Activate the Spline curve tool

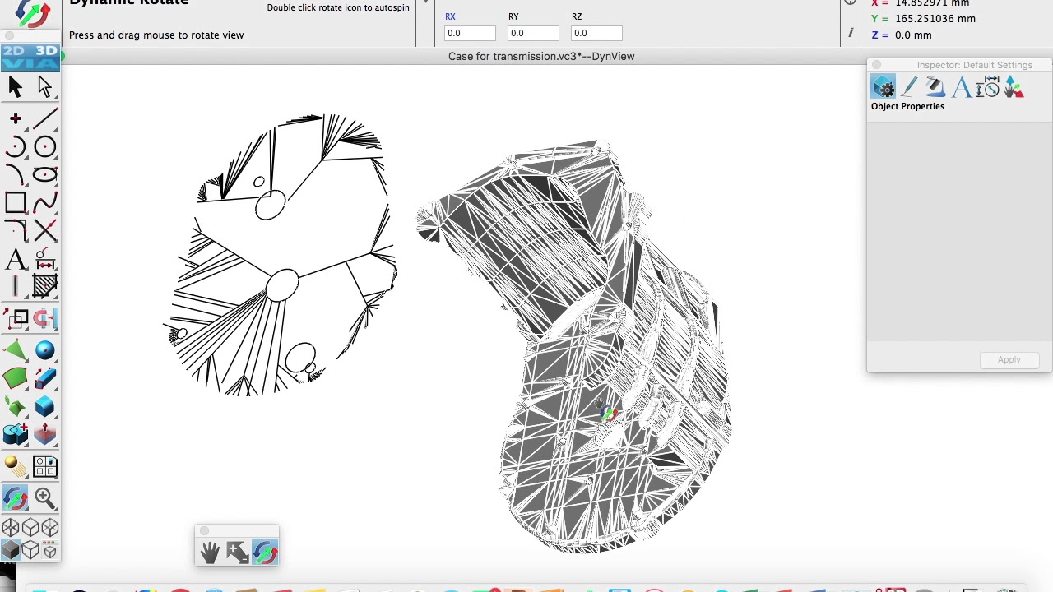pos(45,202)
